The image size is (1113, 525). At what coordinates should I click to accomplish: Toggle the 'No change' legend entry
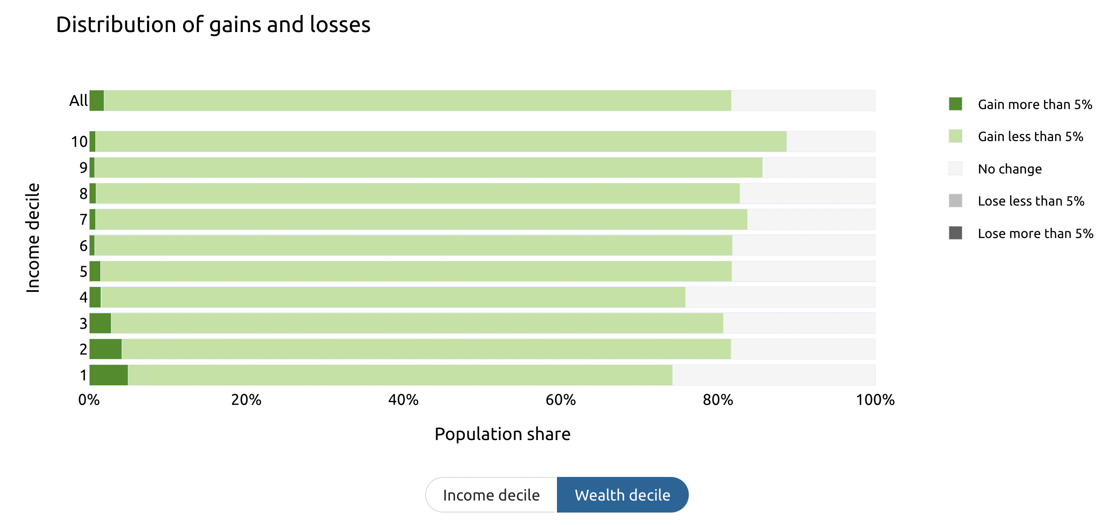click(x=1009, y=169)
